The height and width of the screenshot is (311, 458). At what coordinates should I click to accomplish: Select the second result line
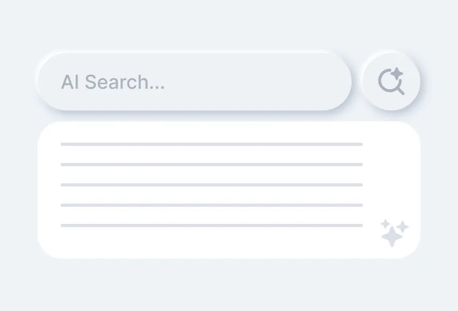211,165
